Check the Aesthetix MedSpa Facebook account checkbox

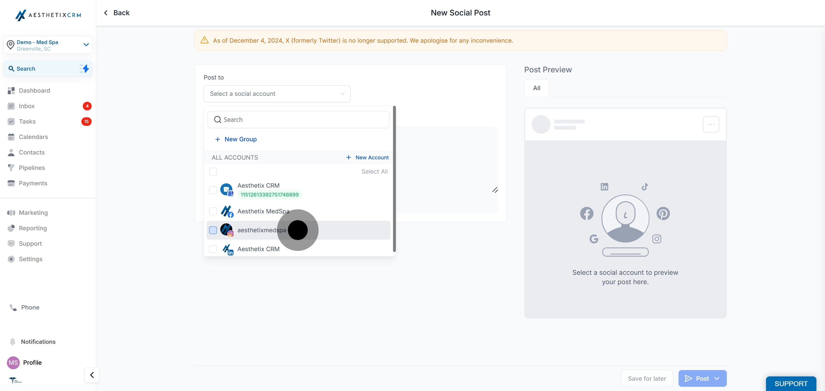(213, 211)
